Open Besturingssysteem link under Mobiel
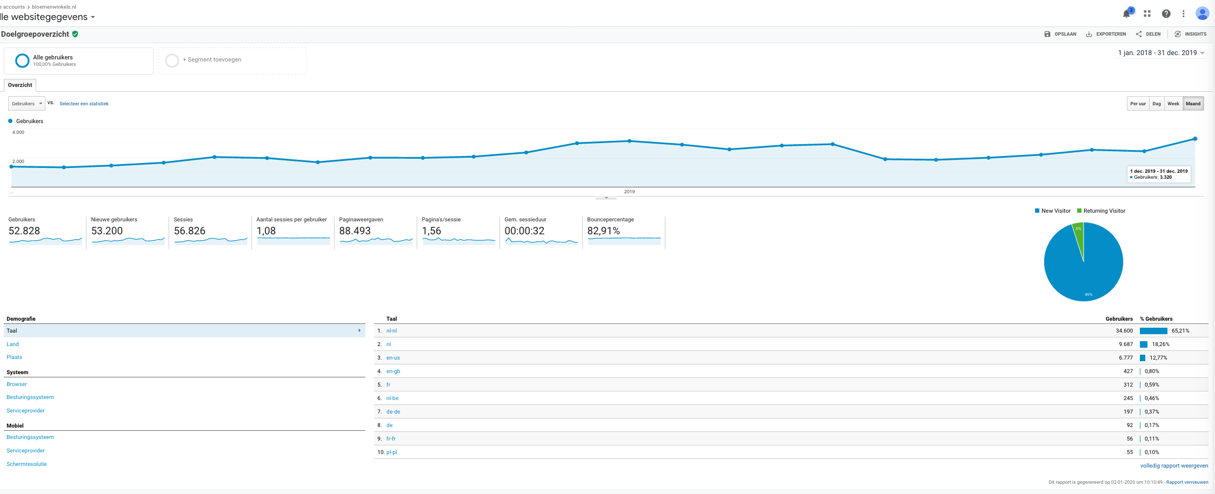 30,437
